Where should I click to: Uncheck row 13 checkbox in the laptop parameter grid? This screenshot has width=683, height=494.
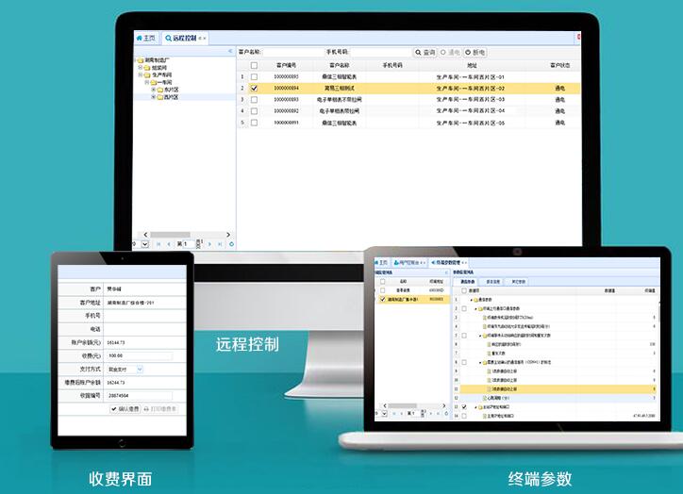(464, 407)
